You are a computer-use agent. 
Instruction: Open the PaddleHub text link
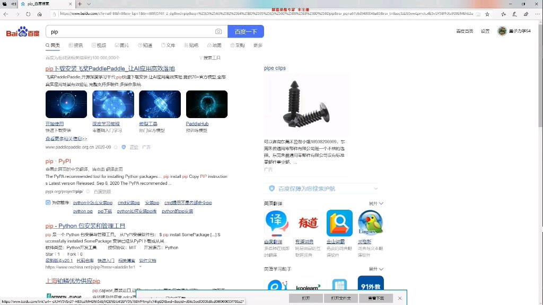click(x=197, y=124)
